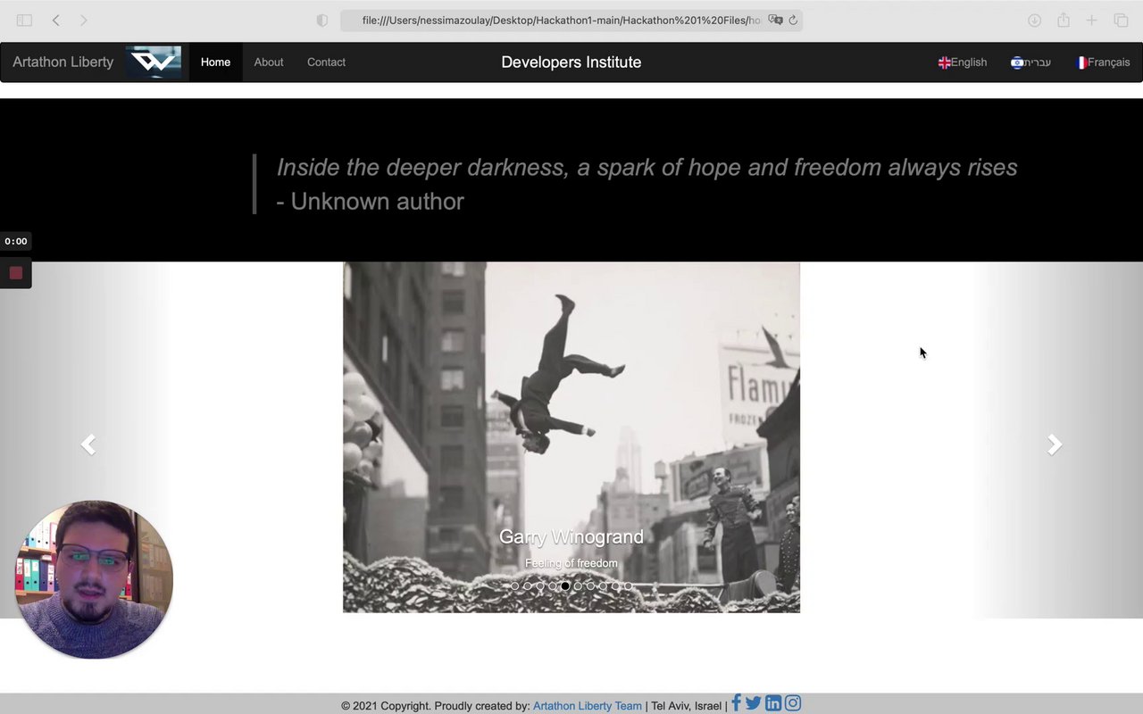The width and height of the screenshot is (1143, 714).
Task: Advance to the next carousel slide arrow
Action: [x=1055, y=444]
